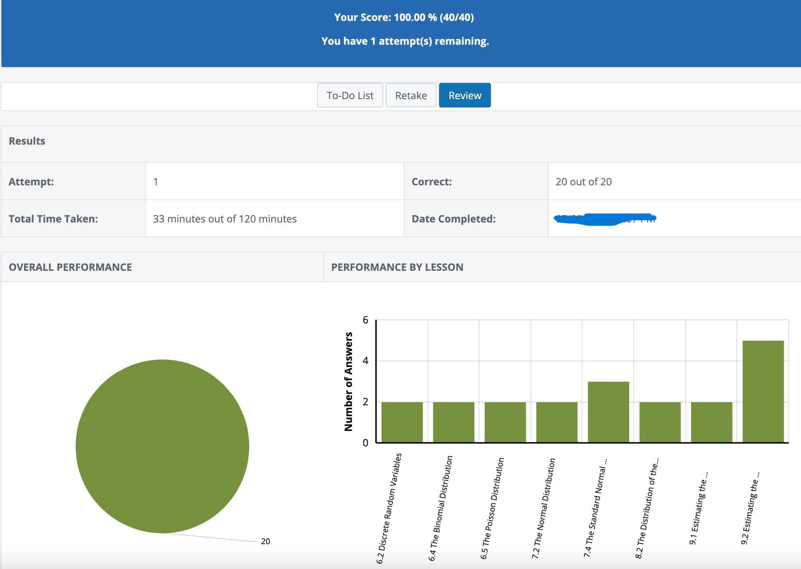Click the Performance By Lesson header
The height and width of the screenshot is (569, 801).
tap(397, 267)
